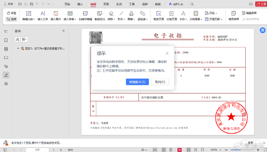Click 校对 in the status bar
Screen dimensions: 267x152
(x=70, y=150)
